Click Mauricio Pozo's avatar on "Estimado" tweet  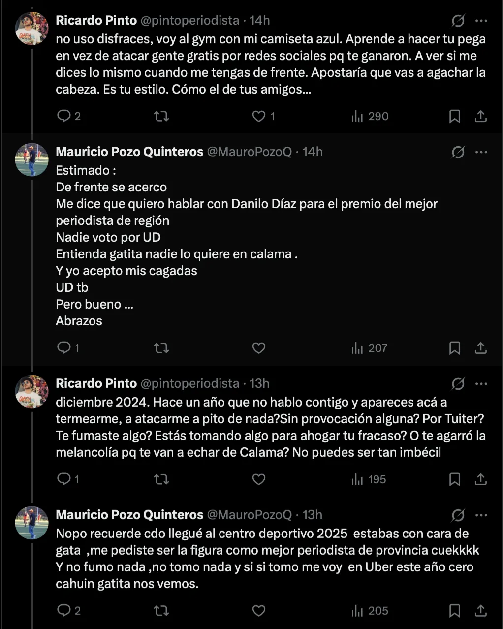tap(32, 160)
